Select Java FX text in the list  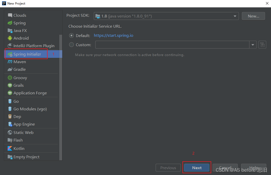20,30
